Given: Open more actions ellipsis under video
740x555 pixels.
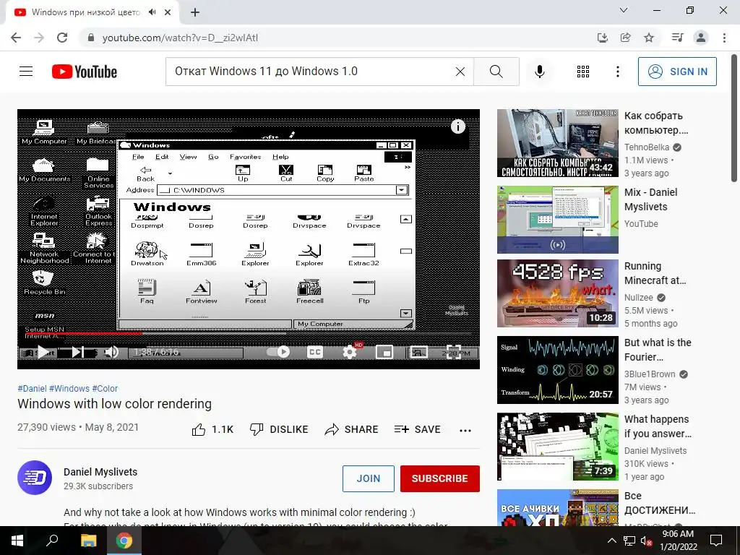Looking at the screenshot, I should point(465,431).
